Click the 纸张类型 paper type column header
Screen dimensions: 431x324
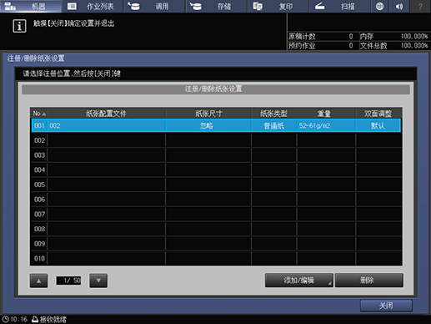(274, 114)
